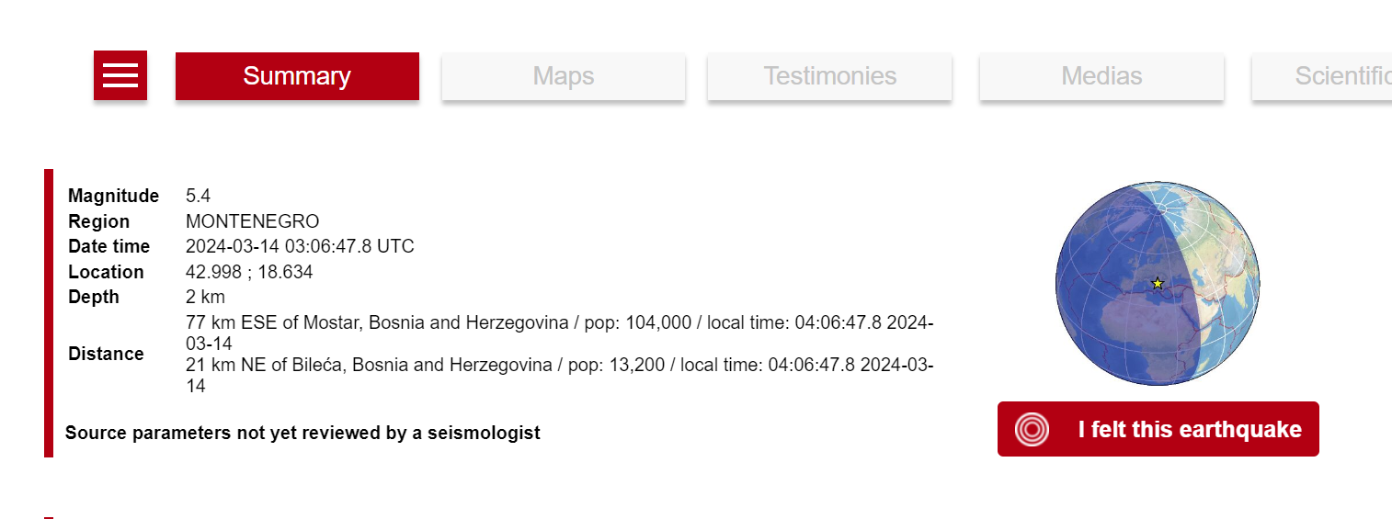This screenshot has height=519, width=1392.
Task: Select the MONTENEGRO region text
Action: pos(252,221)
